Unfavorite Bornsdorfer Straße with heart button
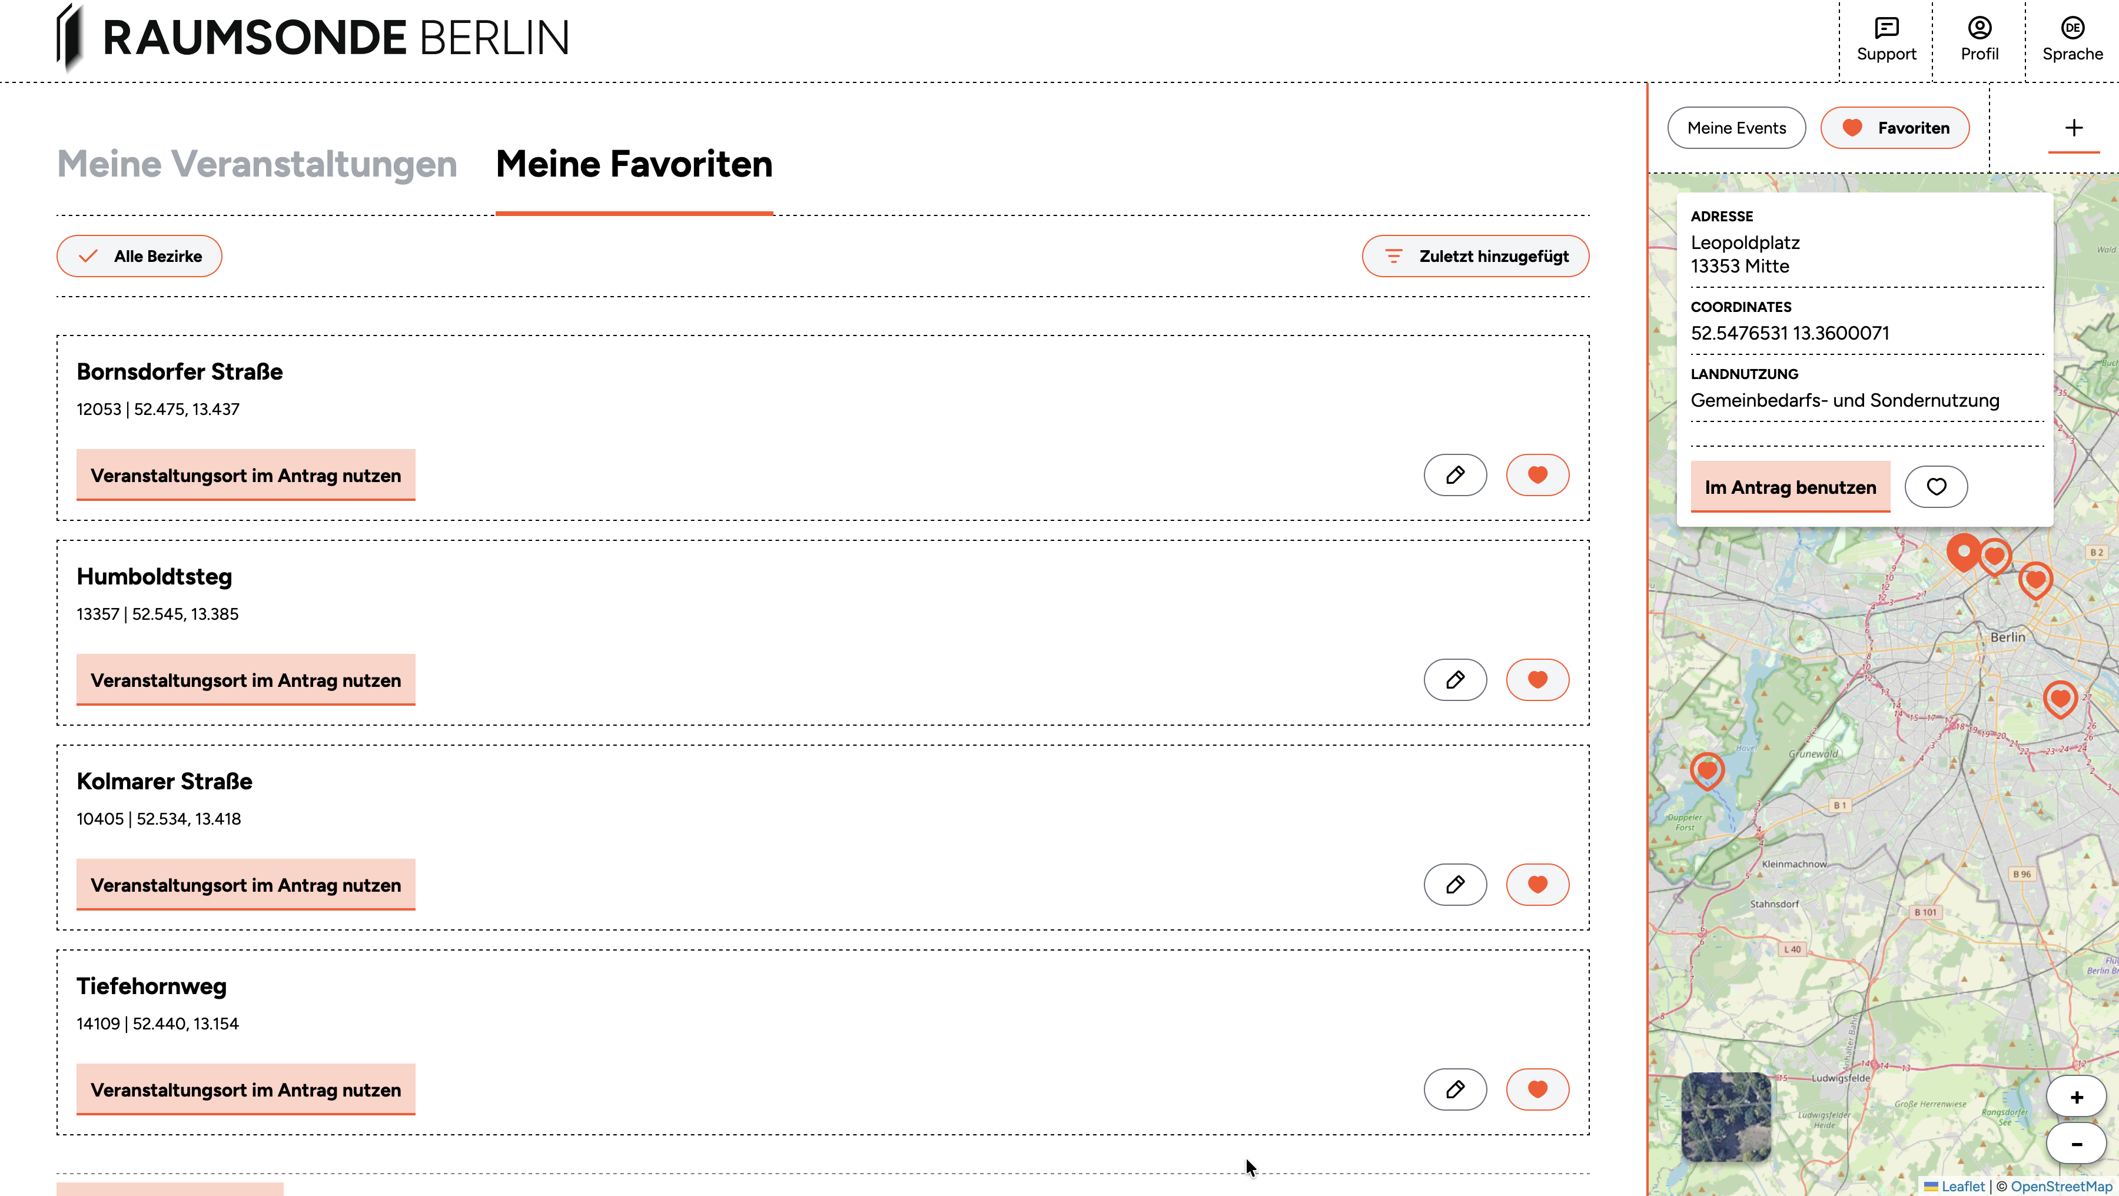 1537,474
